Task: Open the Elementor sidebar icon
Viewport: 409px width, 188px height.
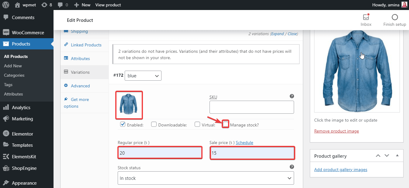Action: point(6,134)
